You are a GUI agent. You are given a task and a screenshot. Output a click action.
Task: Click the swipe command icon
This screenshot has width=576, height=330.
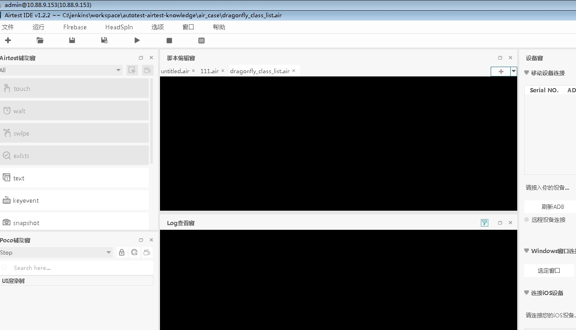[7, 133]
